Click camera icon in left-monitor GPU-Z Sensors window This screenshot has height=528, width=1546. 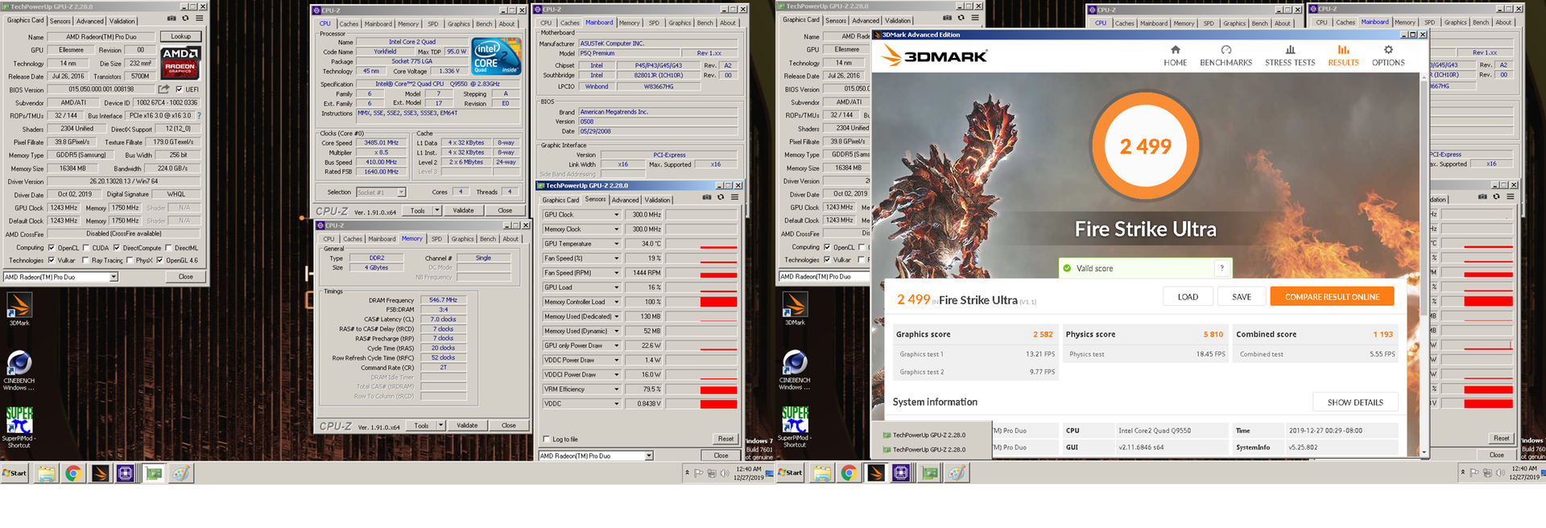tap(707, 197)
